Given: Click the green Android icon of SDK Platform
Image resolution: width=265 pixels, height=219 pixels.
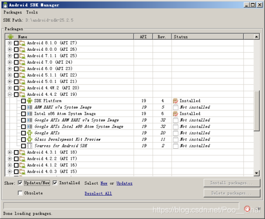Looking at the screenshot, I should pyautogui.click(x=29, y=101).
